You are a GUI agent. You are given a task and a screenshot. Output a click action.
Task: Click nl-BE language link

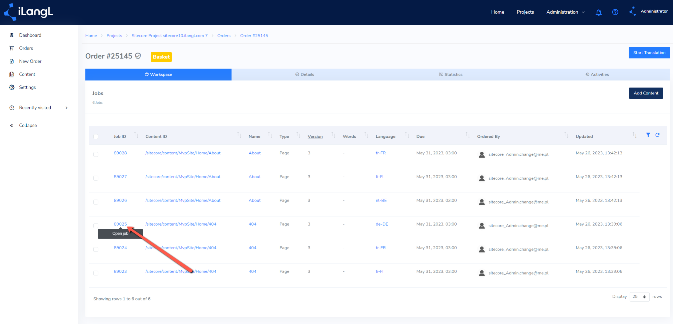[x=381, y=201]
